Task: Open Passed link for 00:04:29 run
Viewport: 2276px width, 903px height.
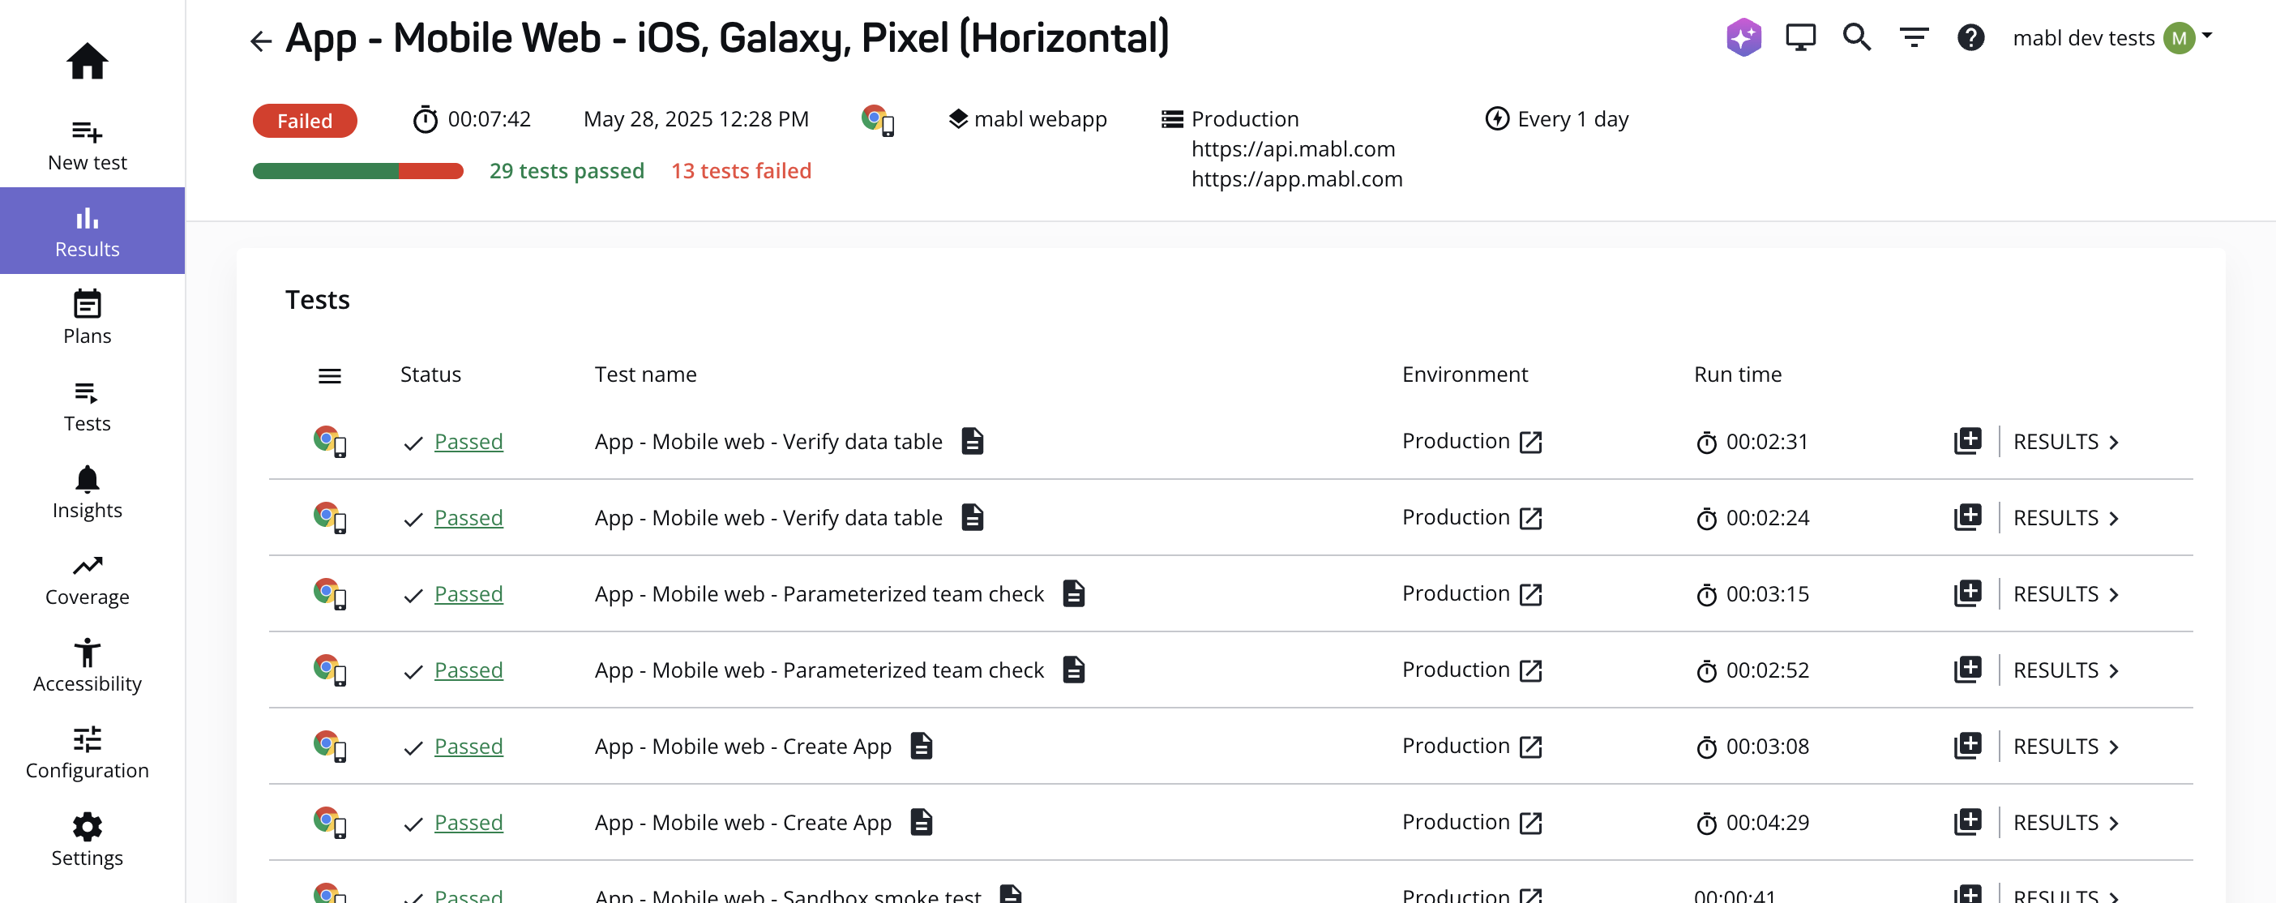Action: pyautogui.click(x=468, y=822)
